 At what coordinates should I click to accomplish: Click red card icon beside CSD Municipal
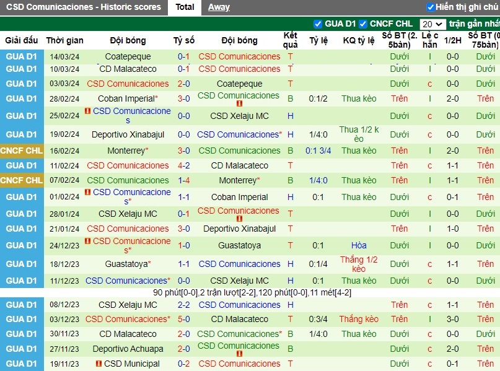[x=99, y=364]
